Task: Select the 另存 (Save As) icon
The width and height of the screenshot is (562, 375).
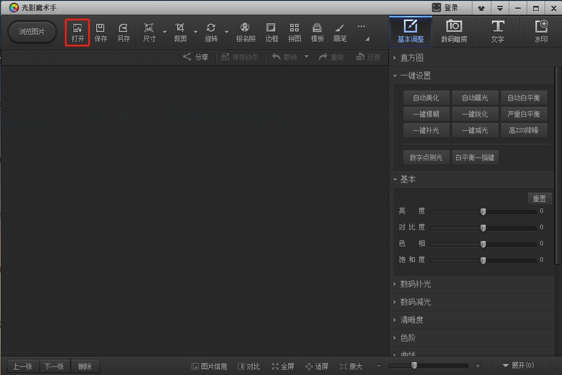Action: pyautogui.click(x=123, y=33)
